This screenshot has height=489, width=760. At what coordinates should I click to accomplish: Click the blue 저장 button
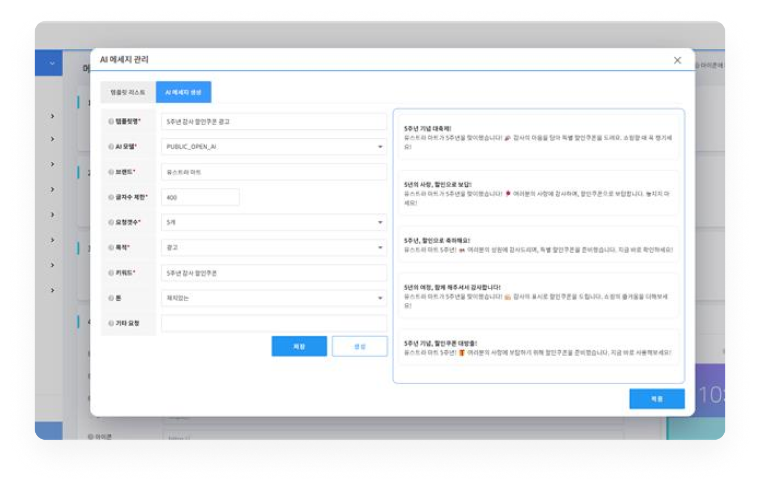pos(299,346)
